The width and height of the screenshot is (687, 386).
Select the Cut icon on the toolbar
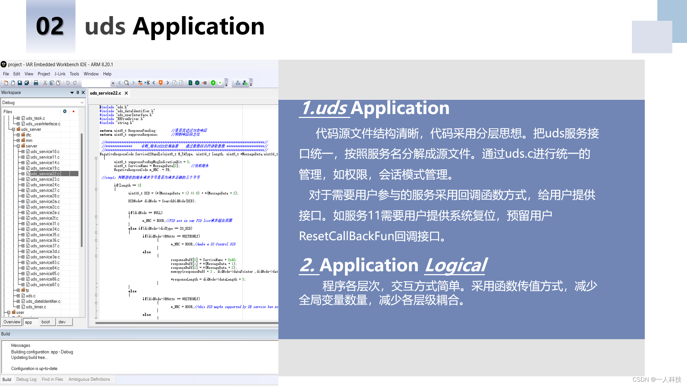[45, 83]
